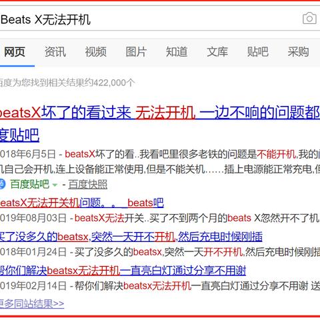
Task: Open the 视频 tab
Action: 96,52
